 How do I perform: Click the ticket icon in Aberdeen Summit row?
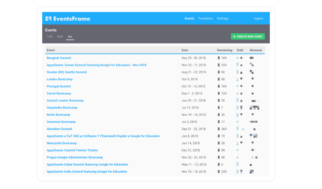point(219,129)
